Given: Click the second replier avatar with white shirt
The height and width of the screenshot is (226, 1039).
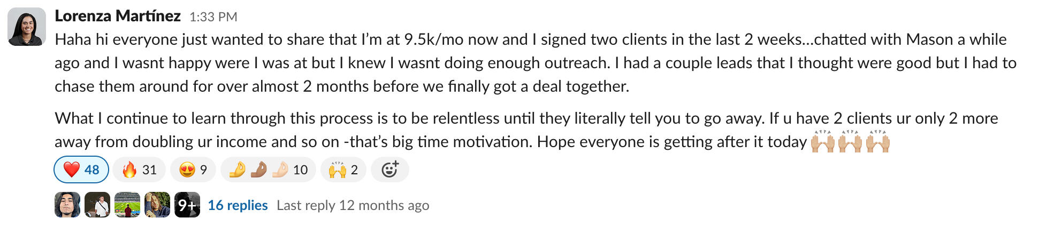Looking at the screenshot, I should point(97,205).
